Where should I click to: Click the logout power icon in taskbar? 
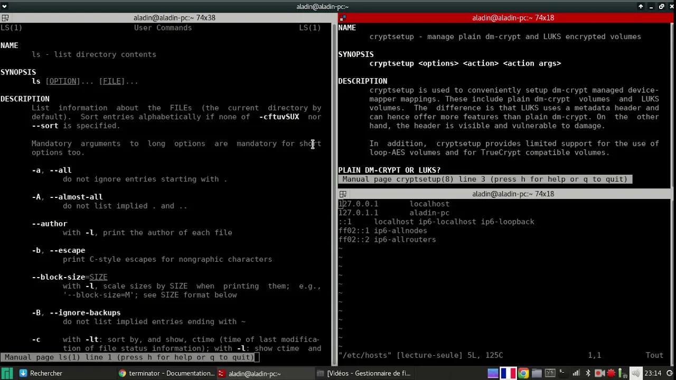point(670,373)
